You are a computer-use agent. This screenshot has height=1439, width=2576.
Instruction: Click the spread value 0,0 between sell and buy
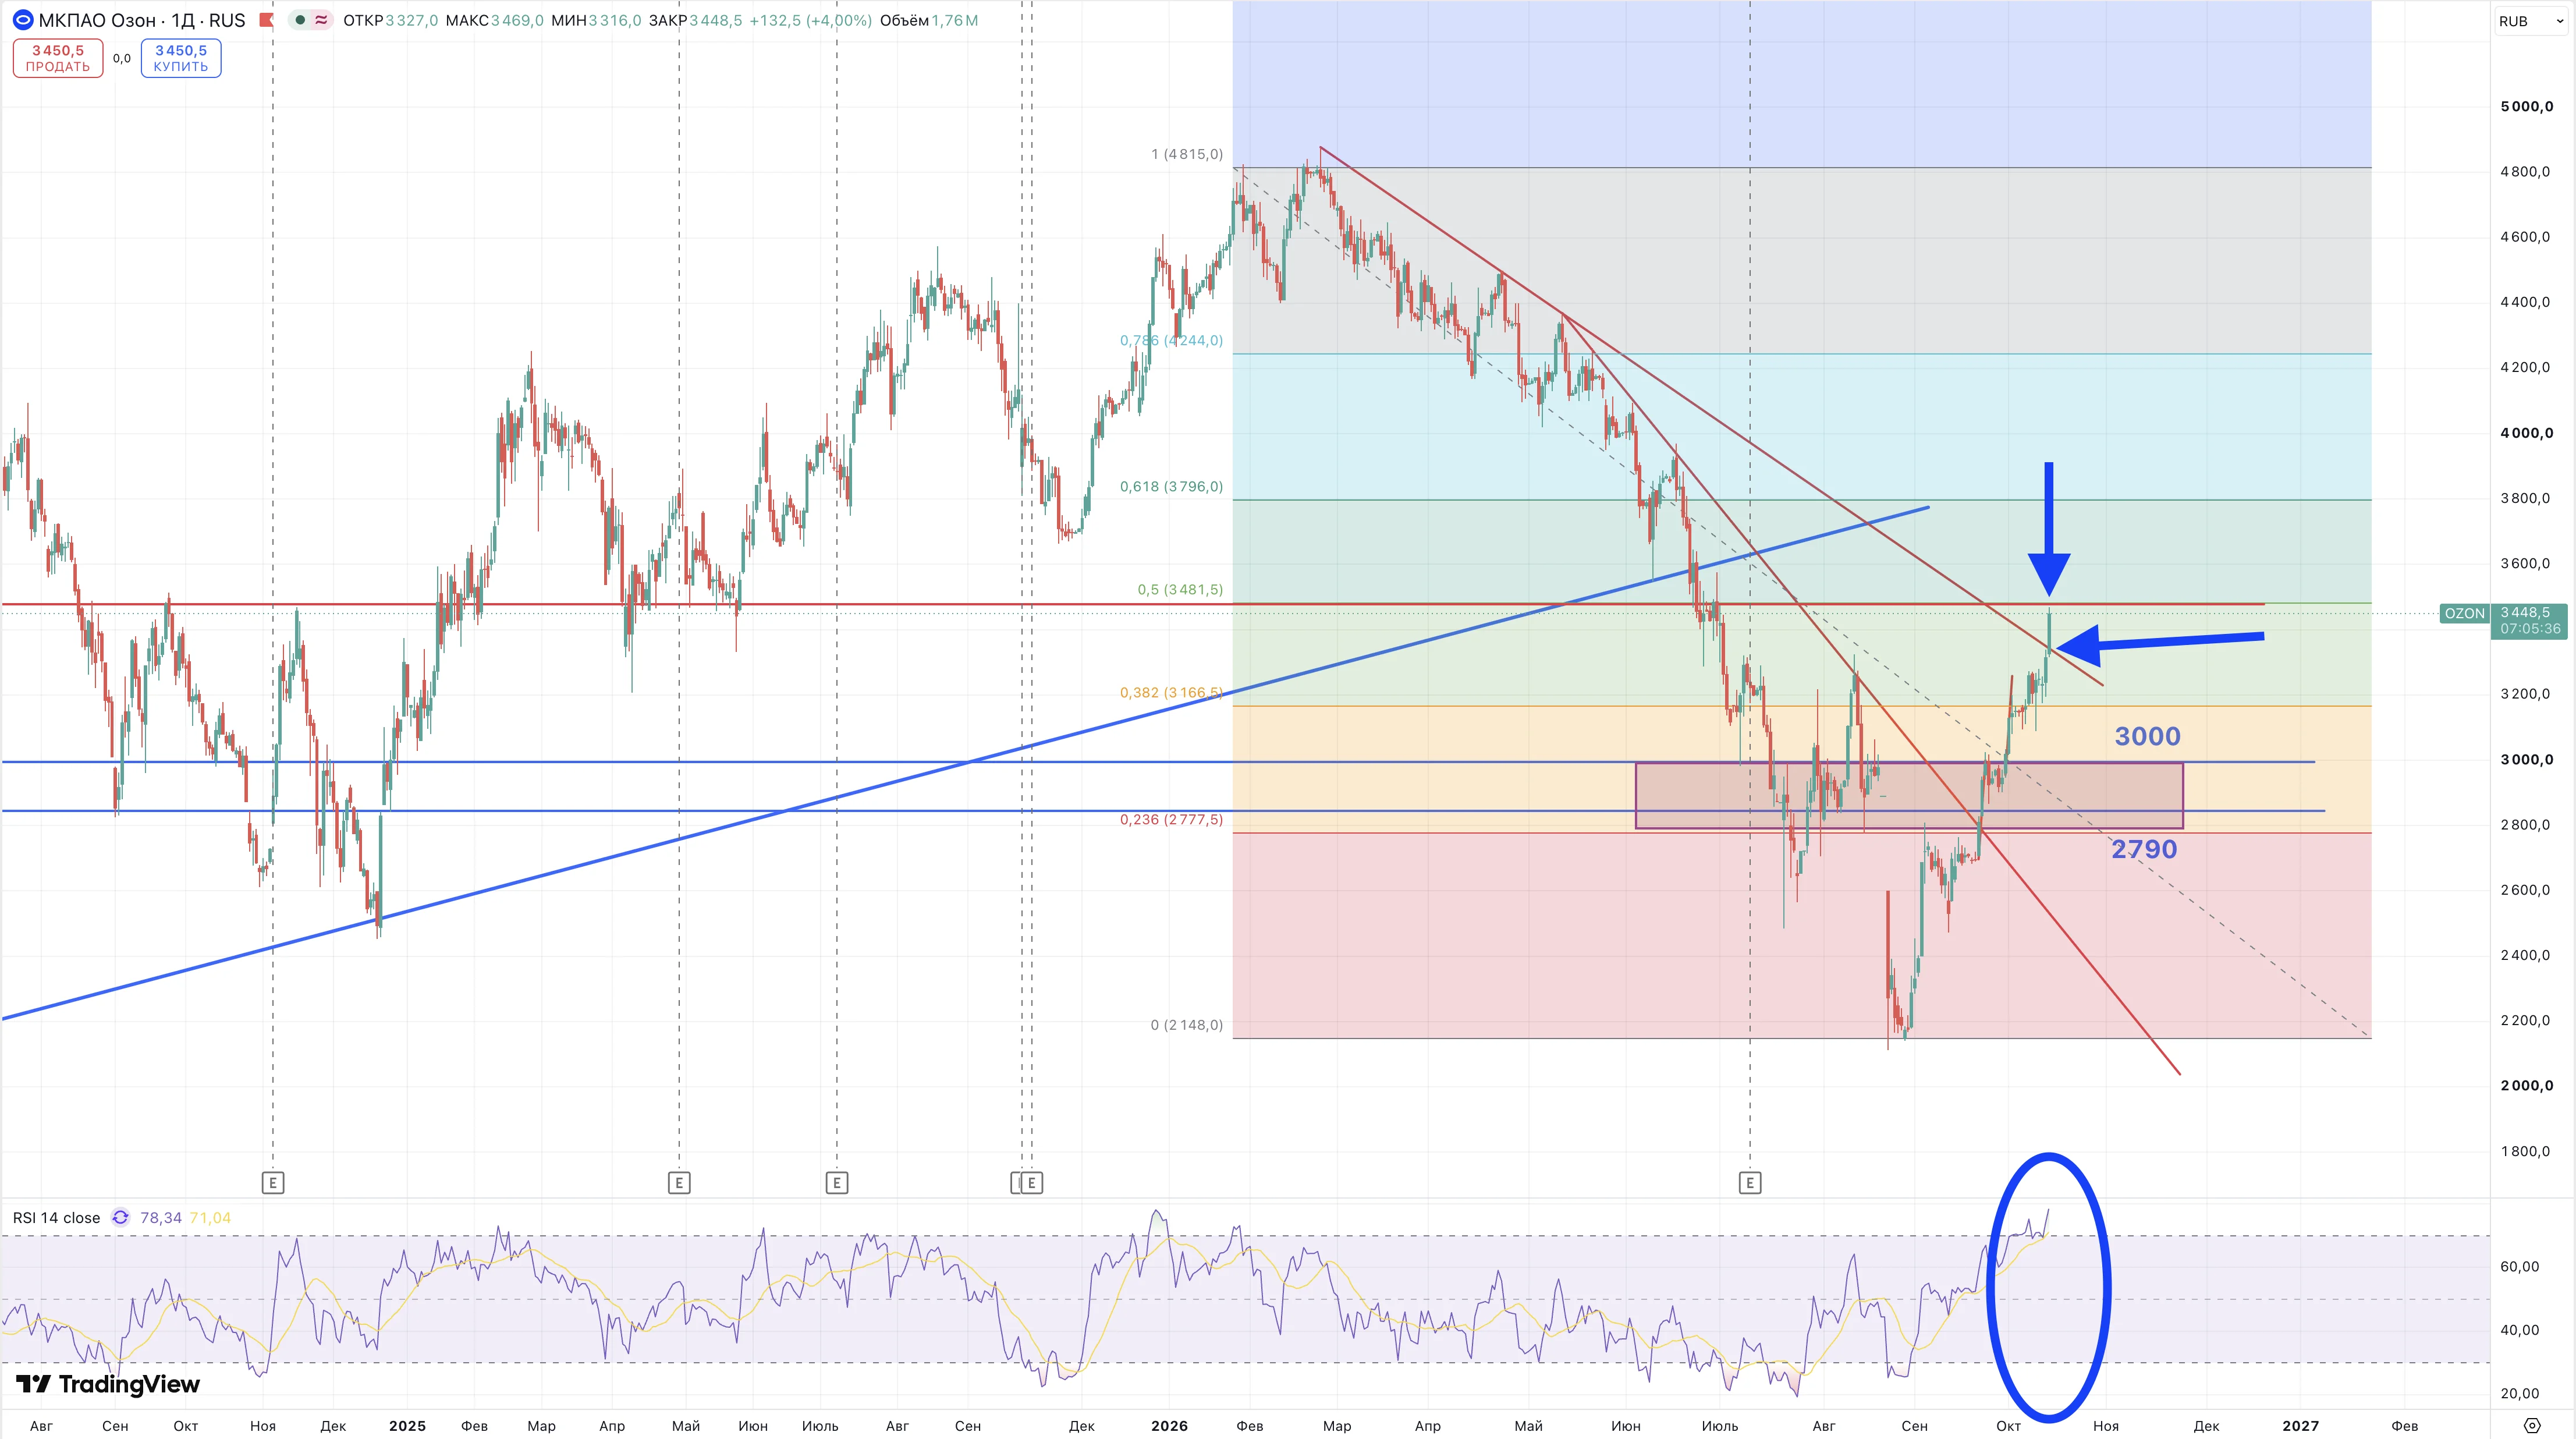[122, 58]
